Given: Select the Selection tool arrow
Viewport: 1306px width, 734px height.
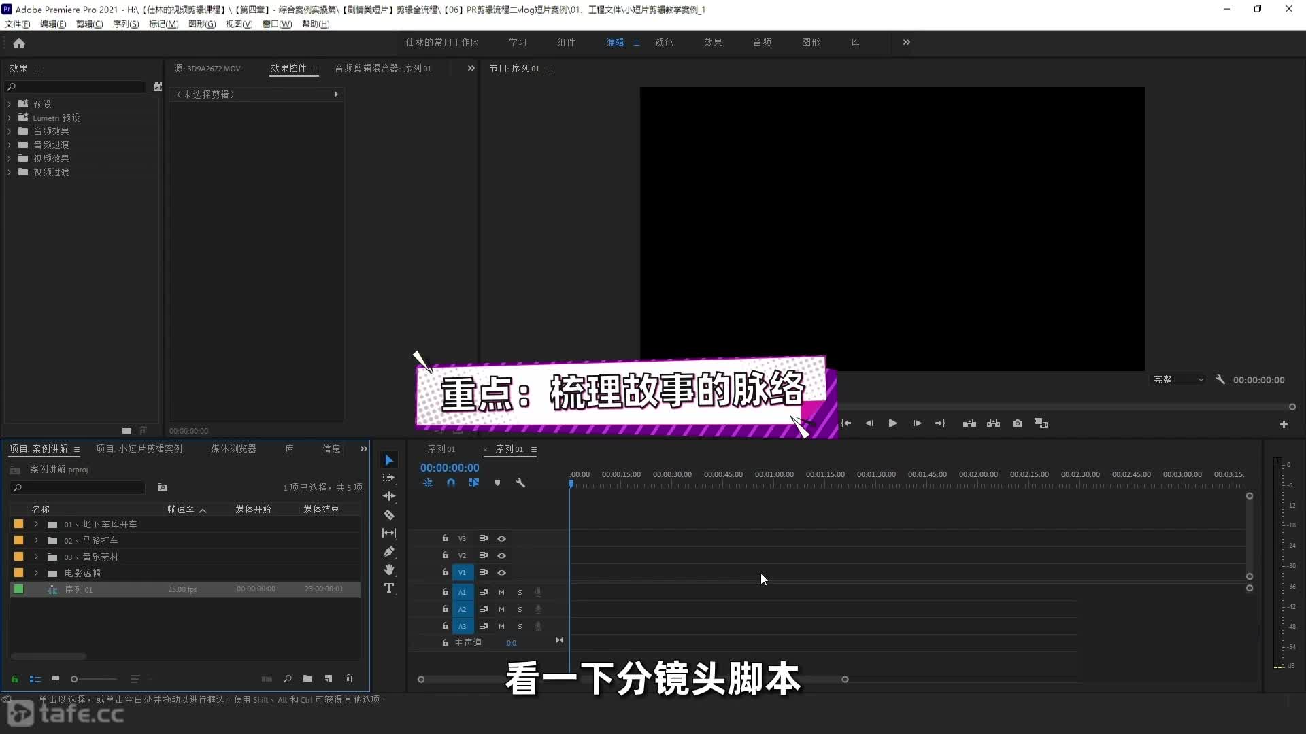Looking at the screenshot, I should 389,460.
